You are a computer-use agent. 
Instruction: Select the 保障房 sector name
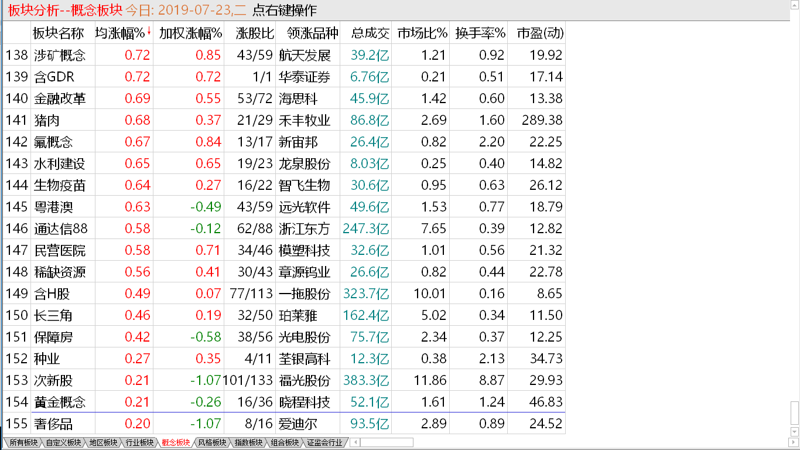53,337
